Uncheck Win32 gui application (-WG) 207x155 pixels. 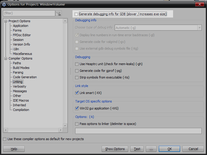(77, 108)
